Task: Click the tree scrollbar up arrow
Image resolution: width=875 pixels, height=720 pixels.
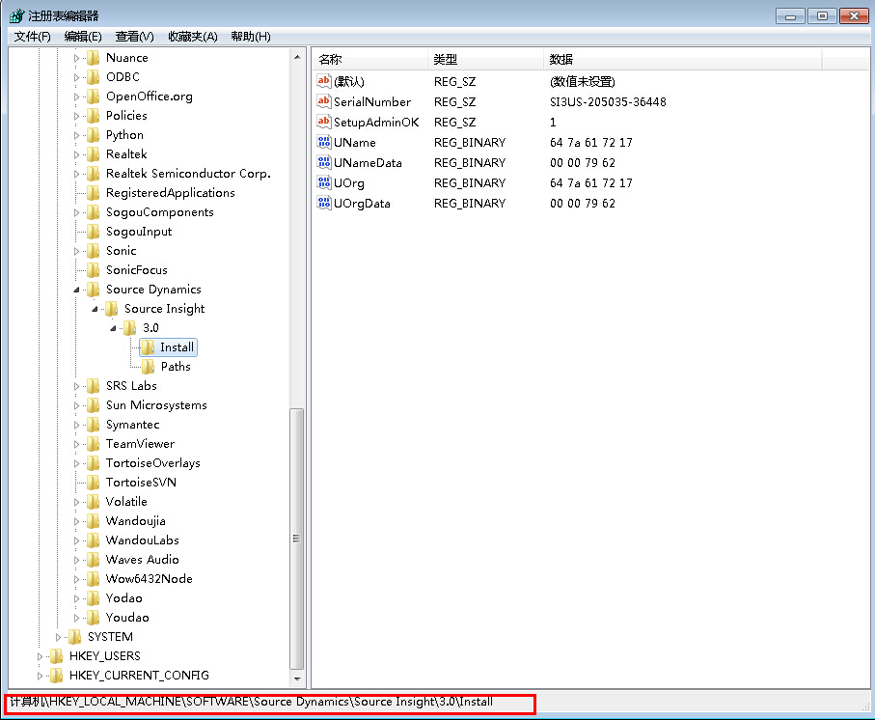Action: pos(297,57)
